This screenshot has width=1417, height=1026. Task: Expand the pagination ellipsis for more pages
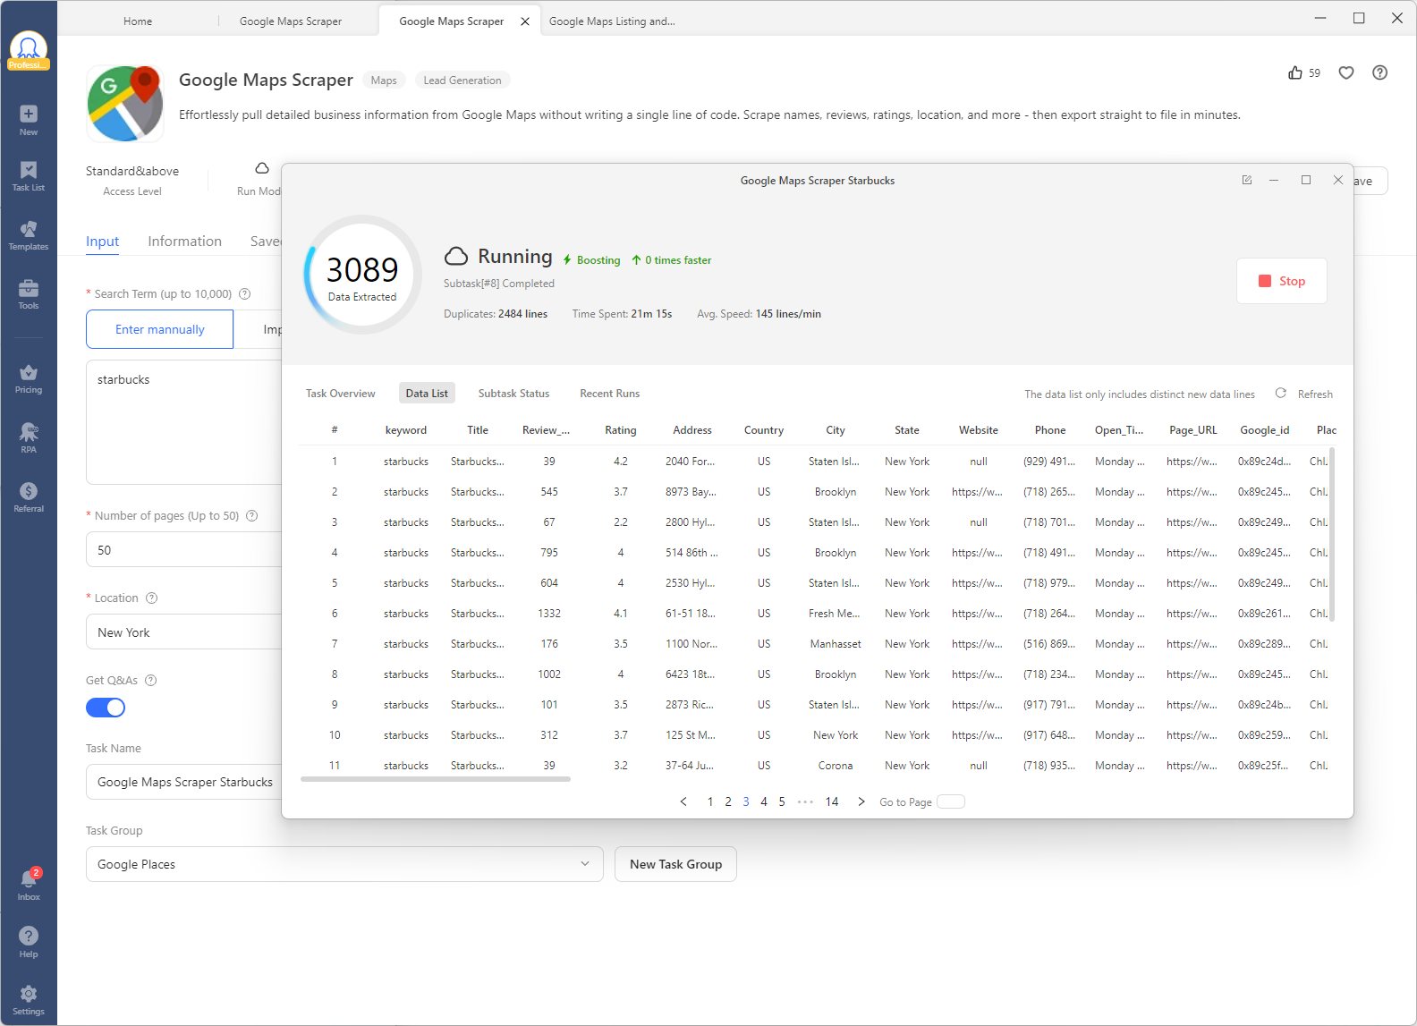(x=805, y=801)
